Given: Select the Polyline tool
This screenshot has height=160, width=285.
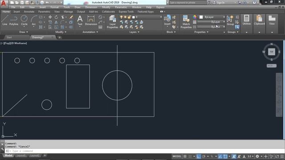Looking at the screenshot, I should click(x=14, y=20).
